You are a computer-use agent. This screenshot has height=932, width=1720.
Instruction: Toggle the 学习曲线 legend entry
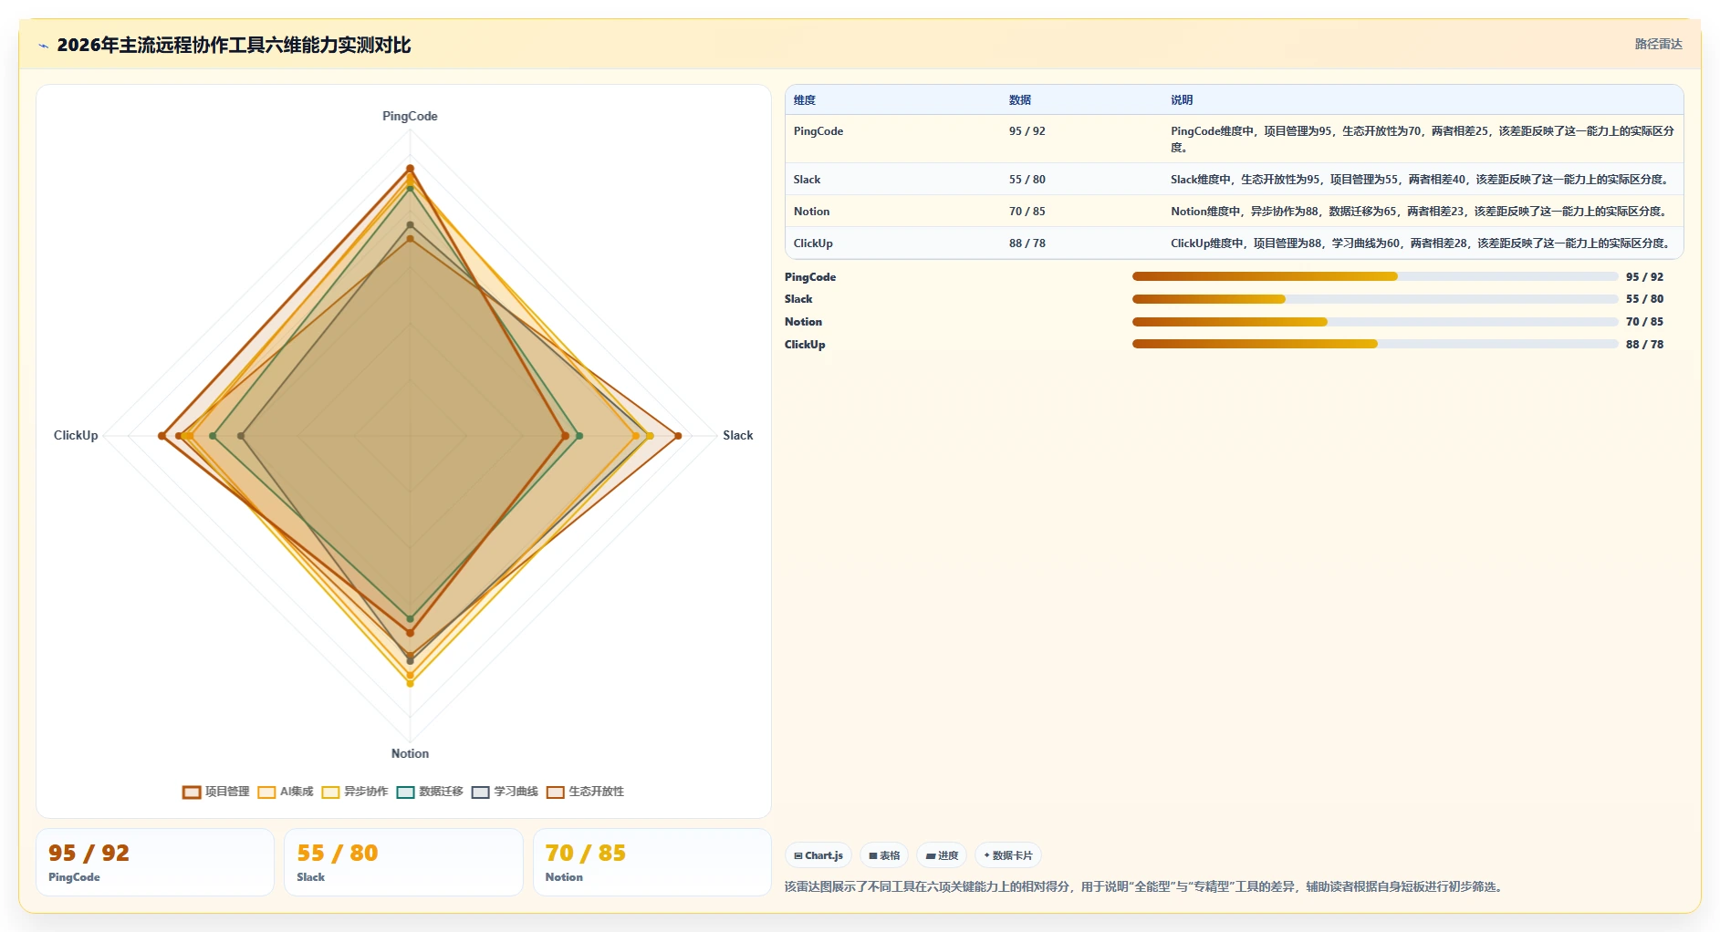coord(505,792)
